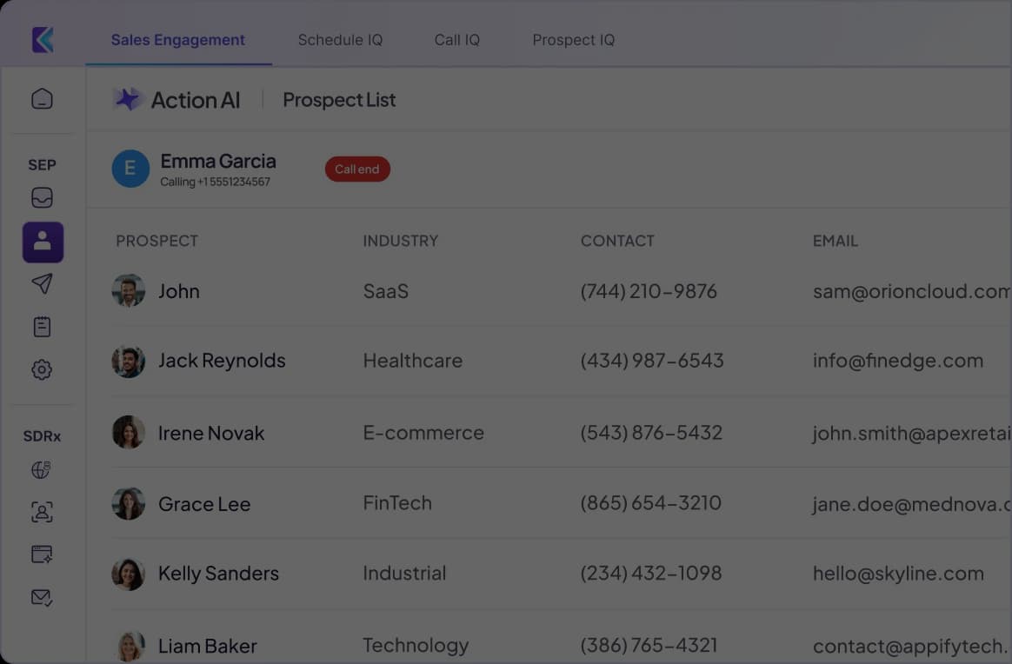The width and height of the screenshot is (1012, 664).
Task: Open the clipboard tasks icon
Action: pyautogui.click(x=42, y=327)
